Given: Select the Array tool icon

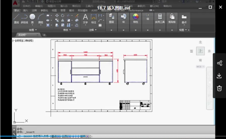Looking at the screenshot, I should point(69,25).
